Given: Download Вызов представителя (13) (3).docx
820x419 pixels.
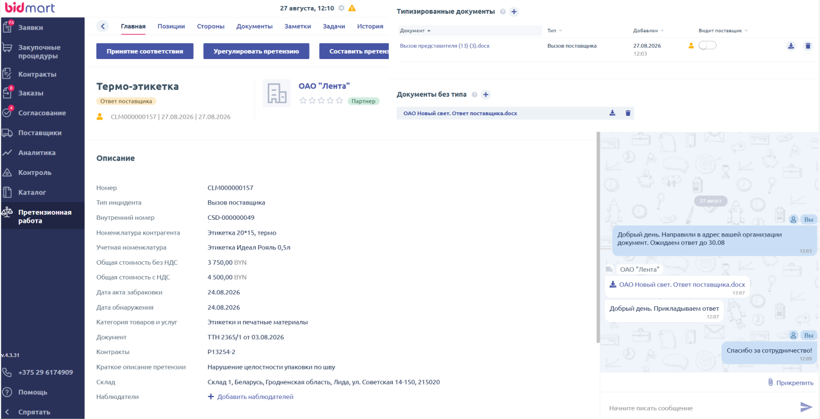Looking at the screenshot, I should click(791, 46).
